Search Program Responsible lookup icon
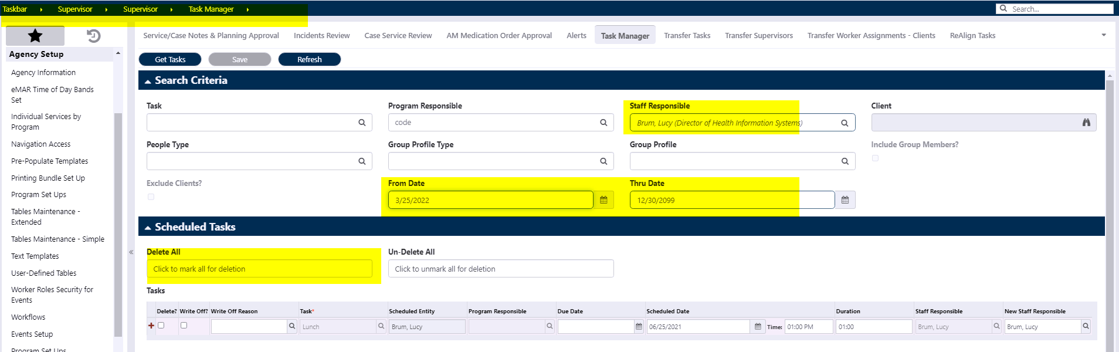The height and width of the screenshot is (352, 1119). [x=603, y=123]
